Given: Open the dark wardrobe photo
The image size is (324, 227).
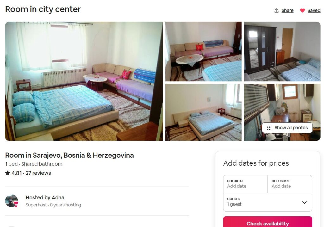Looking at the screenshot, I should point(282,52).
